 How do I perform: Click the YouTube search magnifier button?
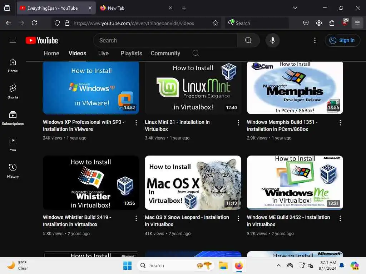pyautogui.click(x=248, y=40)
